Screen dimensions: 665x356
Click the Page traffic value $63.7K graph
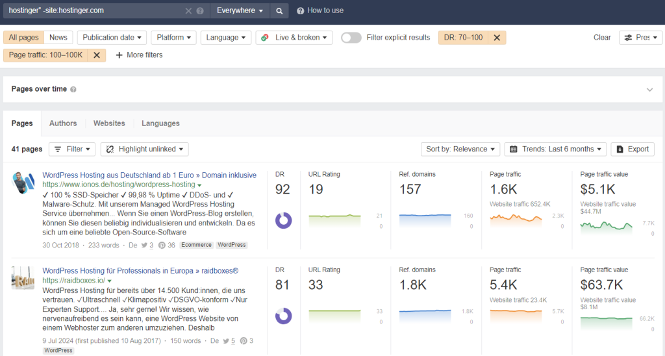pyautogui.click(x=607, y=323)
